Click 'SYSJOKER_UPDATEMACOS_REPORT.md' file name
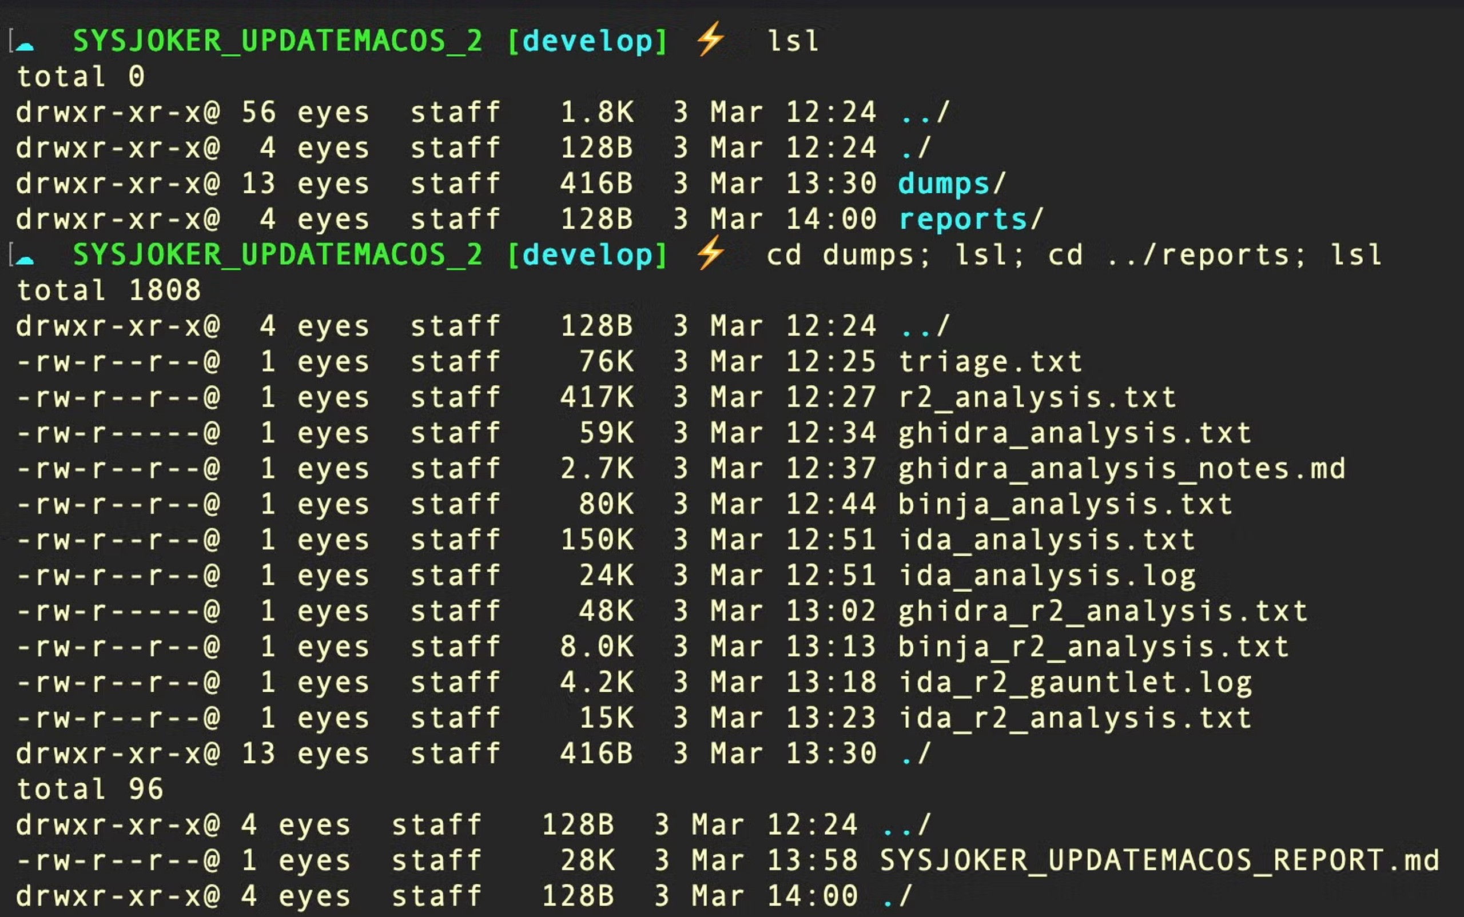The height and width of the screenshot is (917, 1464). click(1159, 860)
